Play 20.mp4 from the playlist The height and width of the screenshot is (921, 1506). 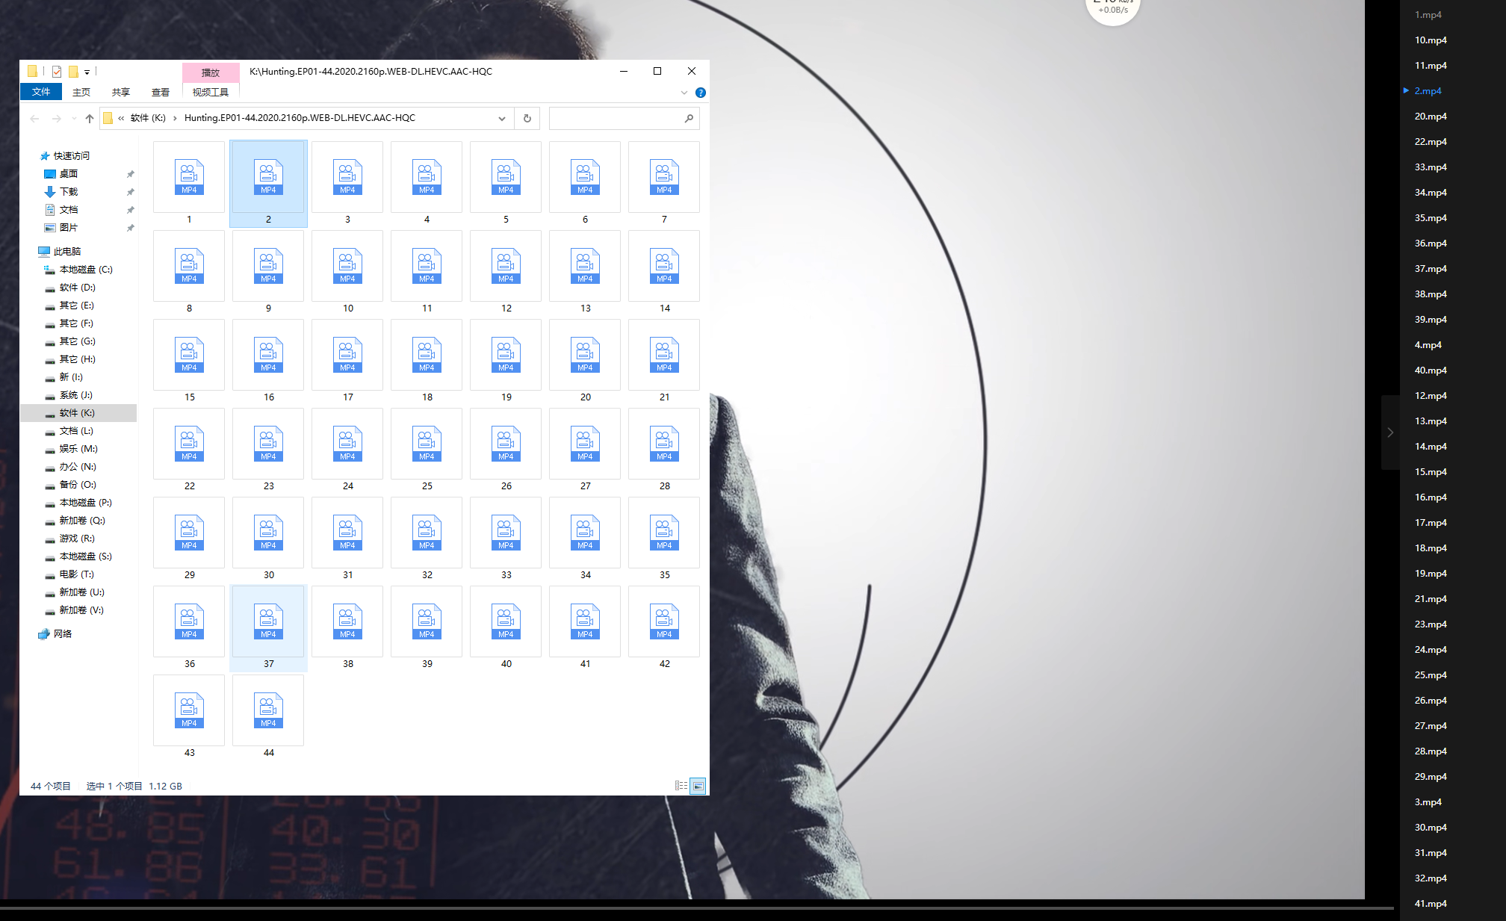(1430, 116)
